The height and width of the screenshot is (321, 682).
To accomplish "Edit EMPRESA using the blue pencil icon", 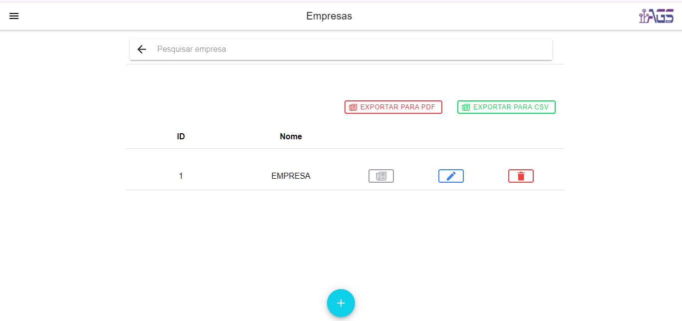I will point(451,176).
